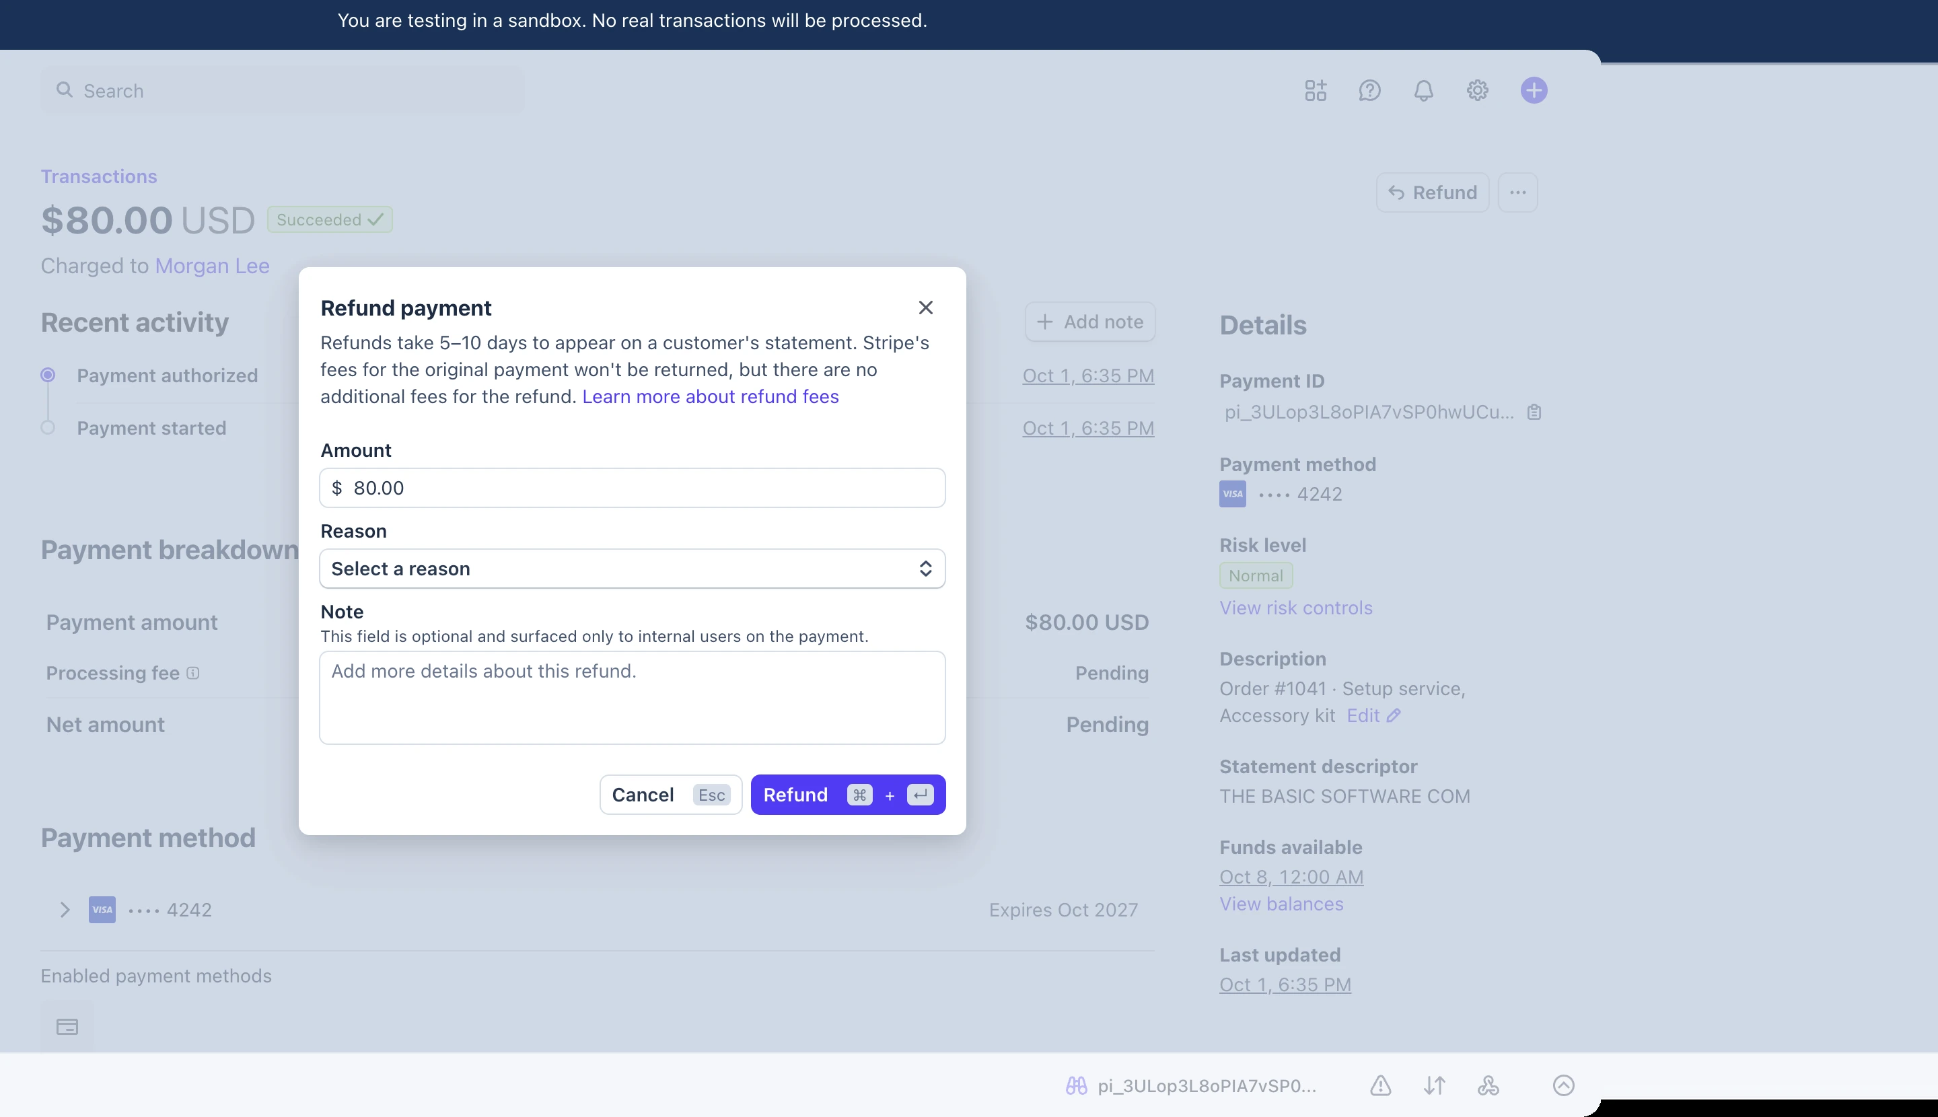Click the Normal risk level badge

tap(1256, 575)
